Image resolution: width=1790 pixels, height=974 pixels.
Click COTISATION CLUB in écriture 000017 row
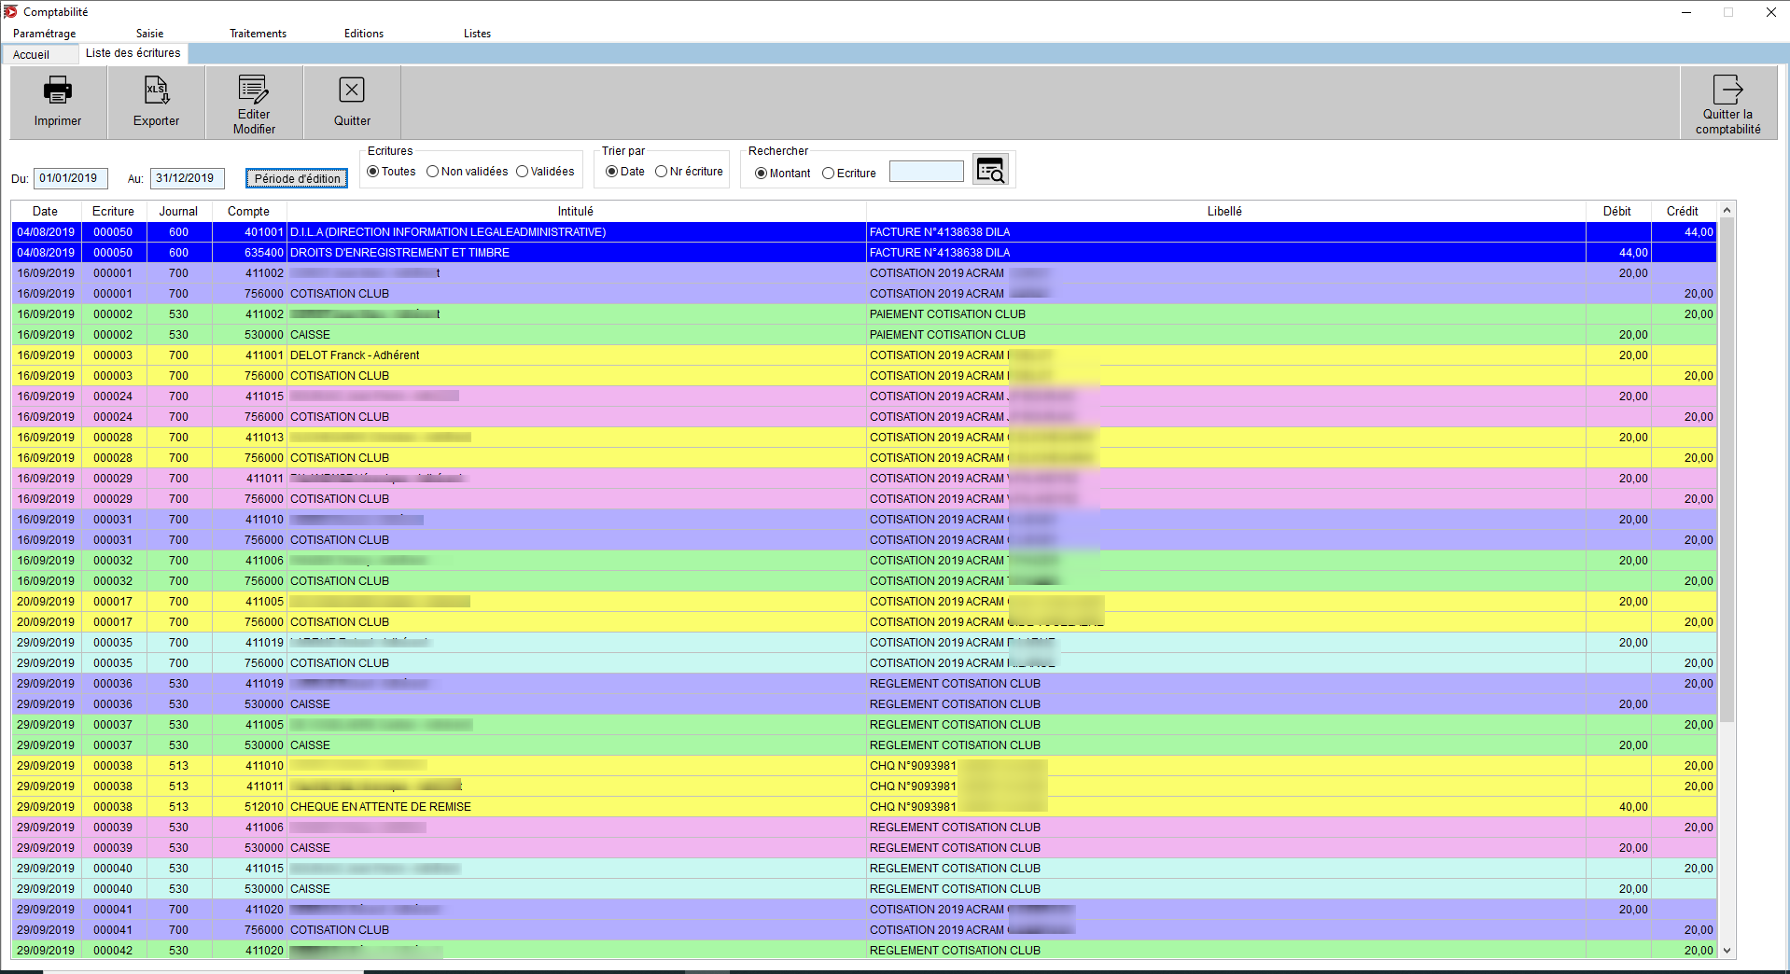tap(340, 622)
